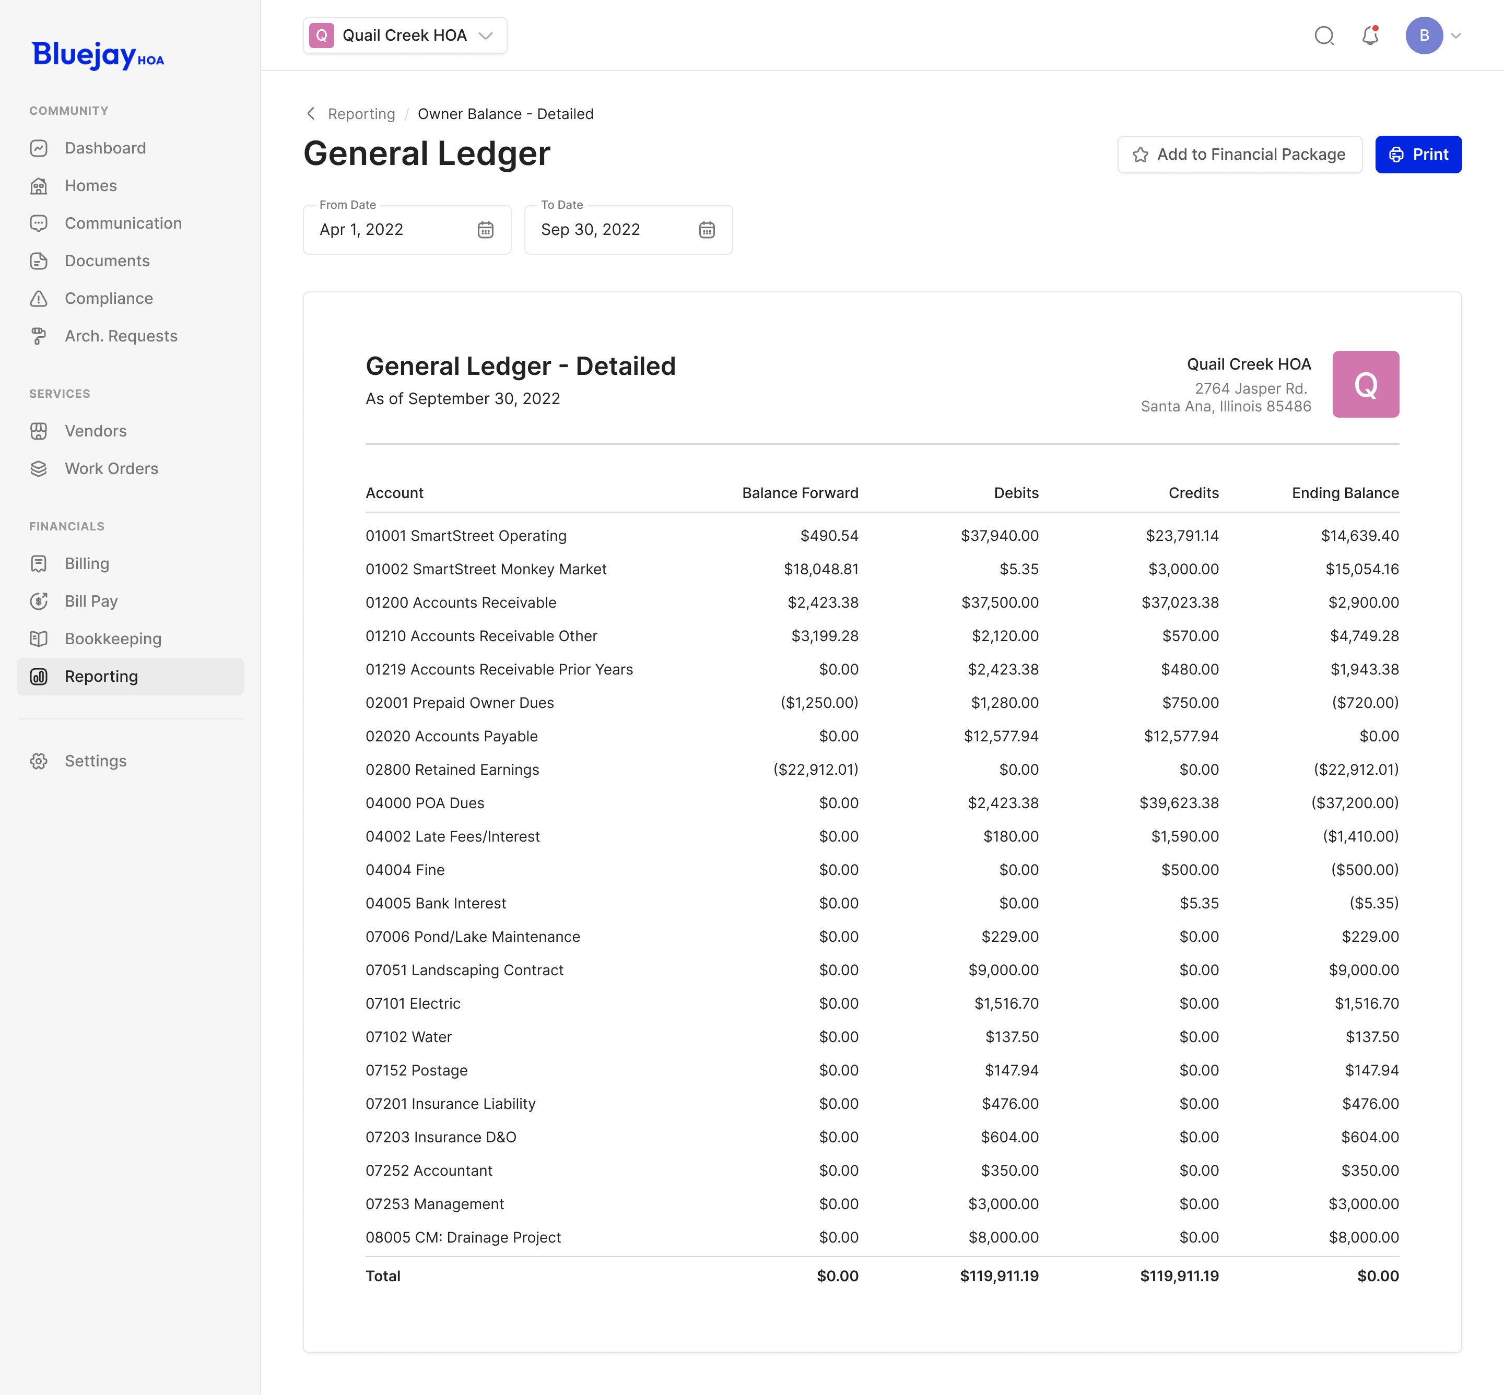Screen dimensions: 1504x1395
Task: Click the Vendors store icon
Action: pyautogui.click(x=39, y=431)
